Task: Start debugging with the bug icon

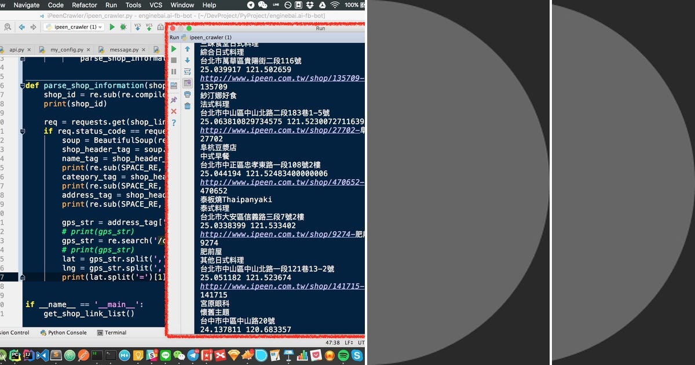Action: tap(123, 27)
